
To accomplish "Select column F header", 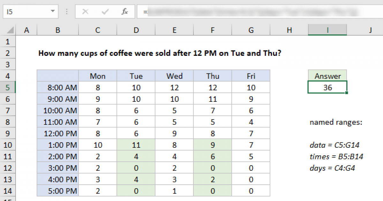I will click(x=213, y=30).
